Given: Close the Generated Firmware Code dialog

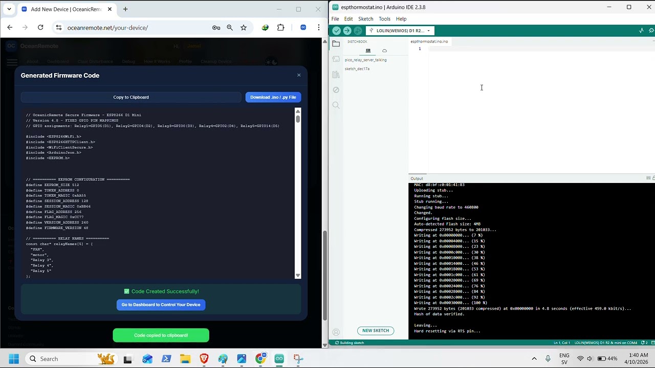Looking at the screenshot, I should [x=299, y=75].
